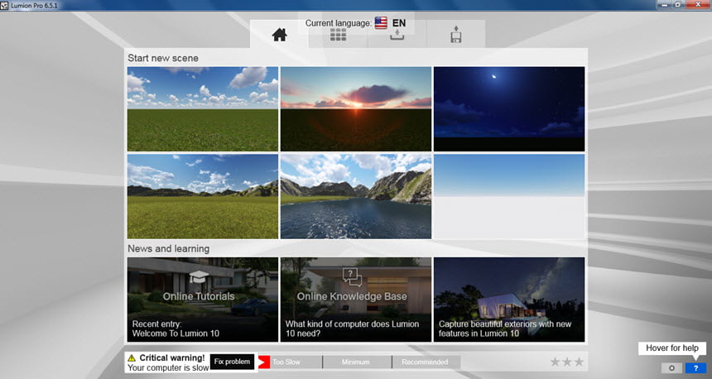Click the 'News and learning' heading
This screenshot has width=712, height=379.
click(x=168, y=249)
